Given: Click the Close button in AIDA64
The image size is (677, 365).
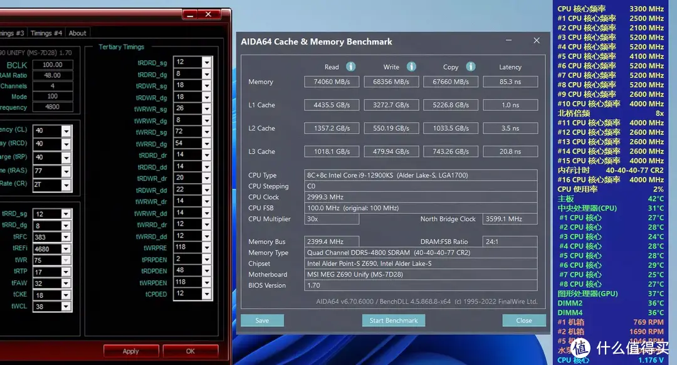Looking at the screenshot, I should 523,320.
